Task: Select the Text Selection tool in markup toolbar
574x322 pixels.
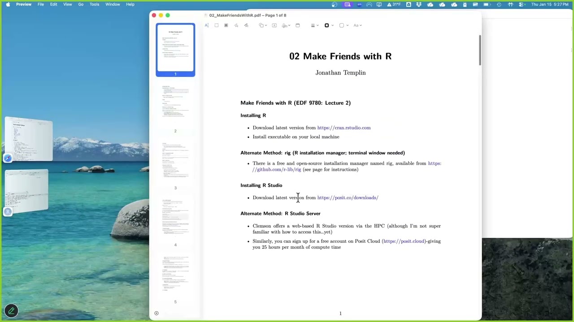Action: point(207,25)
